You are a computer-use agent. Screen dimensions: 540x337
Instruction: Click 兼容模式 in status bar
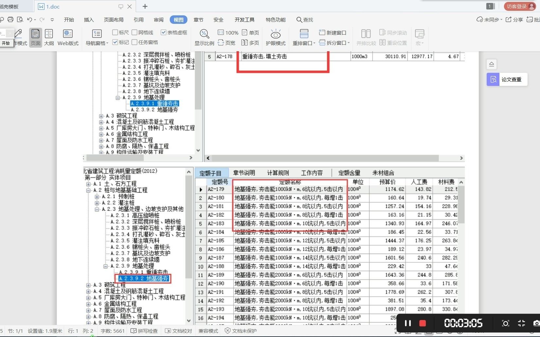(x=208, y=331)
